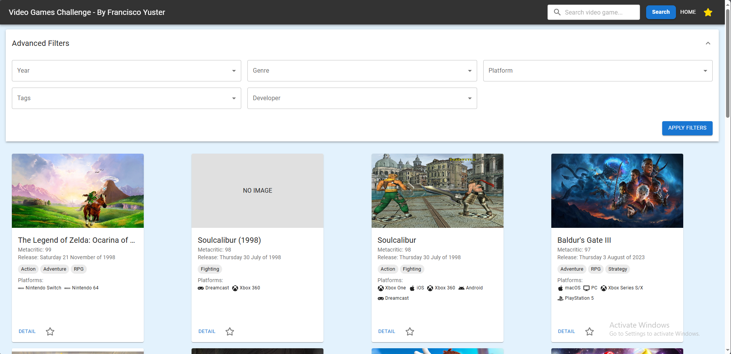This screenshot has width=731, height=354.
Task: Click the Android platform icon on Soulcalibur
Action: click(461, 288)
